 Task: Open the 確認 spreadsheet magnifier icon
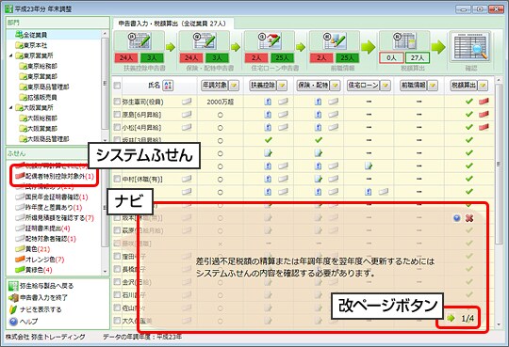click(470, 47)
